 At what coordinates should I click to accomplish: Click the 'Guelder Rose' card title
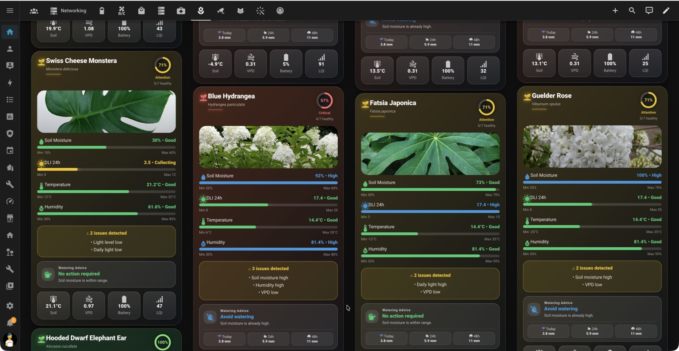click(552, 96)
